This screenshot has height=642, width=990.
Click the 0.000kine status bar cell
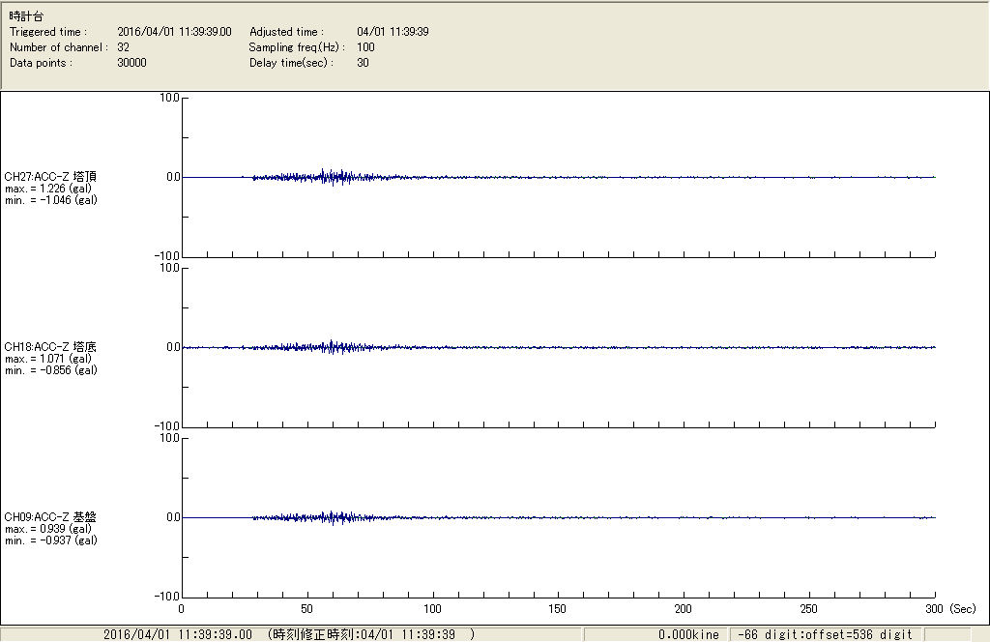[688, 634]
